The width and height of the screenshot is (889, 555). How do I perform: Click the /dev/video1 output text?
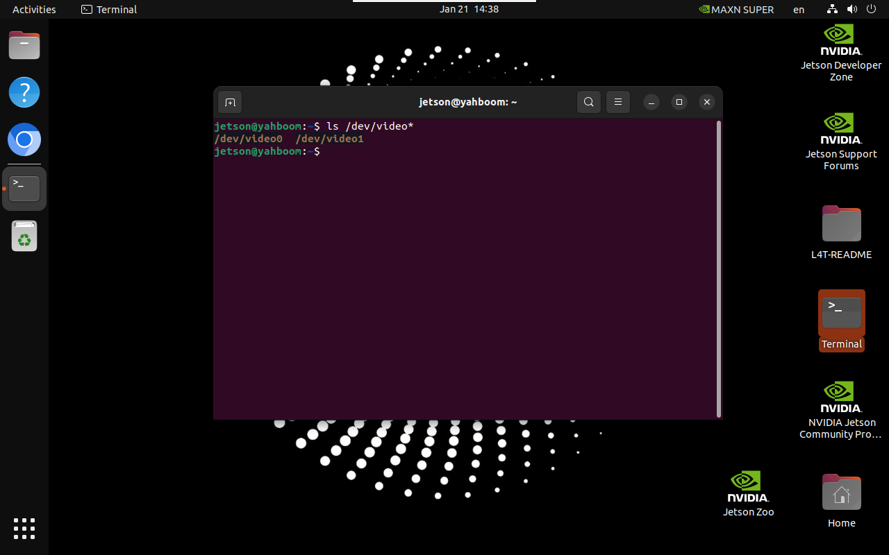point(329,139)
